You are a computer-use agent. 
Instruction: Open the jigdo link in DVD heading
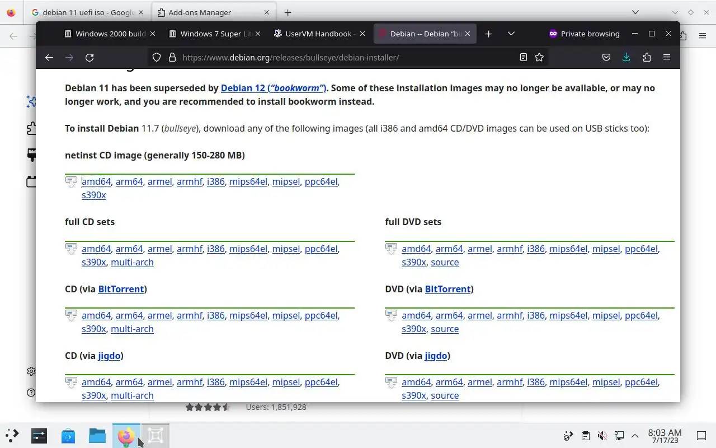coord(436,356)
